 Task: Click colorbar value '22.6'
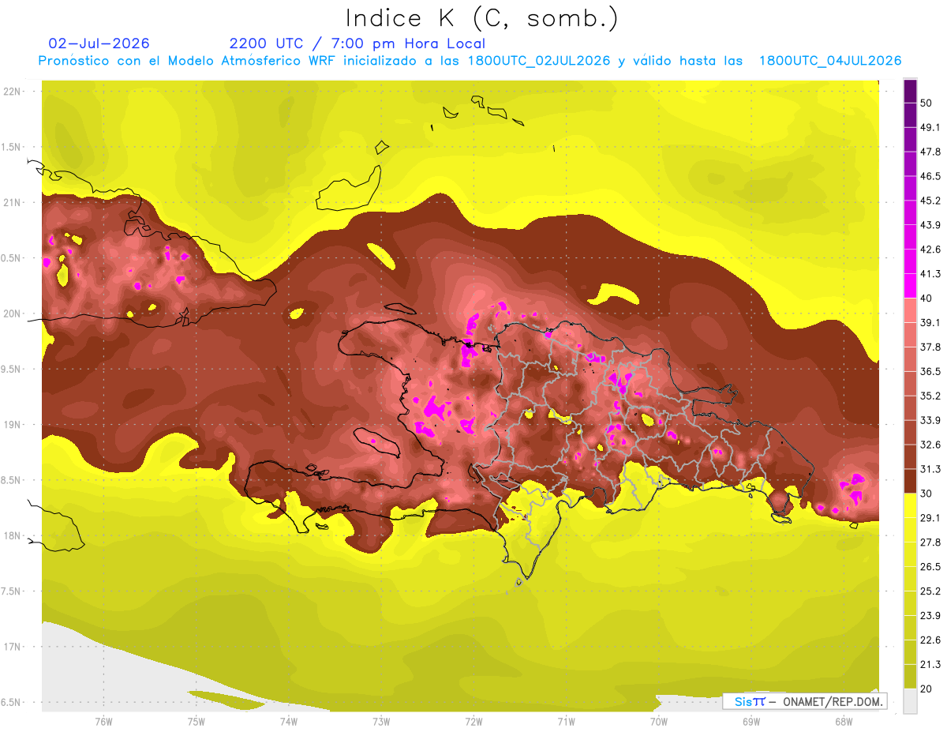coord(930,640)
